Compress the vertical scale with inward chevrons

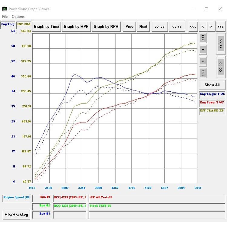point(221,44)
